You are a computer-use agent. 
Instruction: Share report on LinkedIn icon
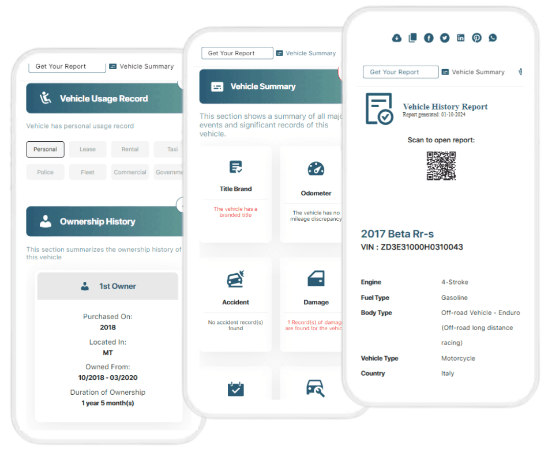coord(461,38)
